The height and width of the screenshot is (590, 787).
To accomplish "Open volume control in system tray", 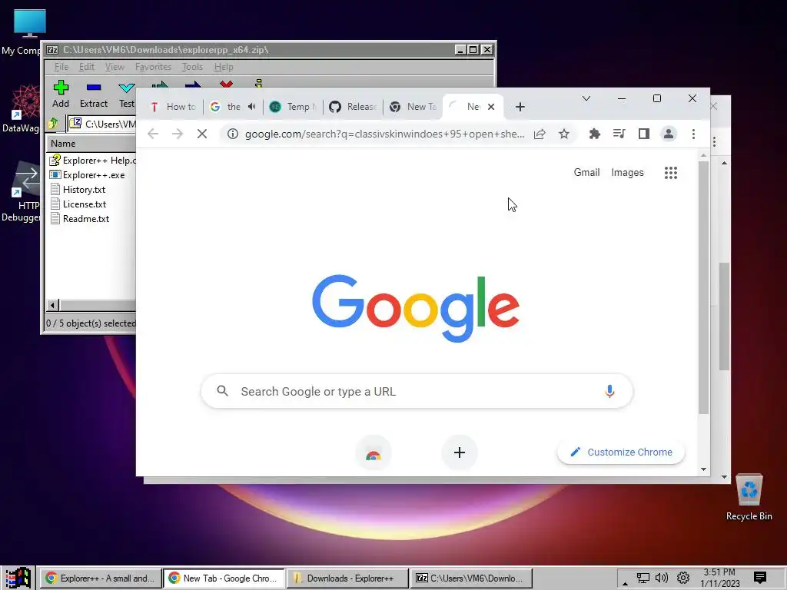I will [662, 578].
